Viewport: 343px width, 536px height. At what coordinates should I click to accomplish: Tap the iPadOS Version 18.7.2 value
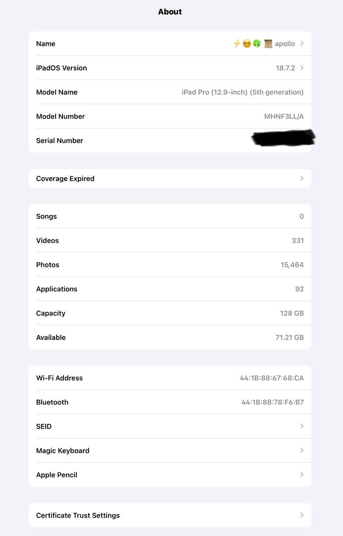click(x=285, y=68)
